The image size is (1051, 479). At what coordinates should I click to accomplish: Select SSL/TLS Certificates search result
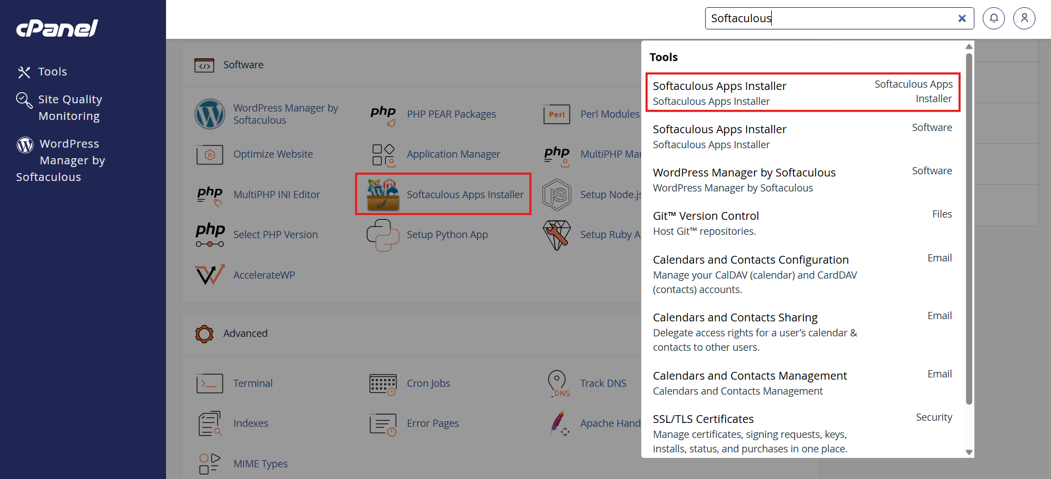[803, 433]
